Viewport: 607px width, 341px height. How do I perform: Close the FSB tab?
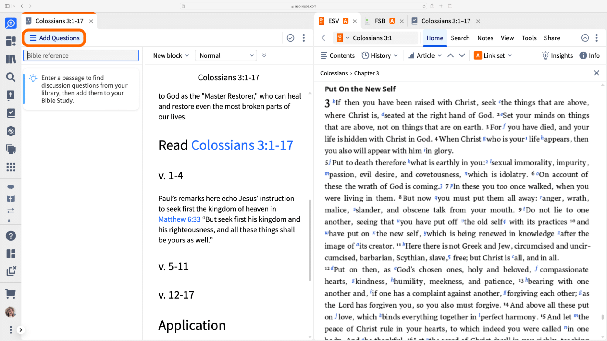[x=401, y=21]
